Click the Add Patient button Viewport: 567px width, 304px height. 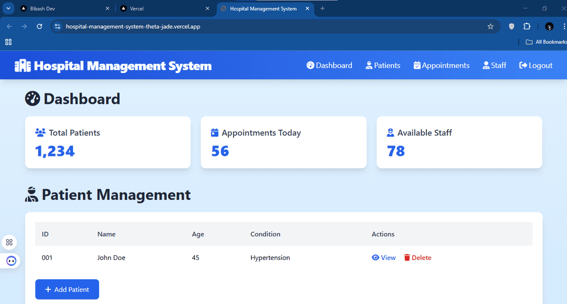[67, 289]
